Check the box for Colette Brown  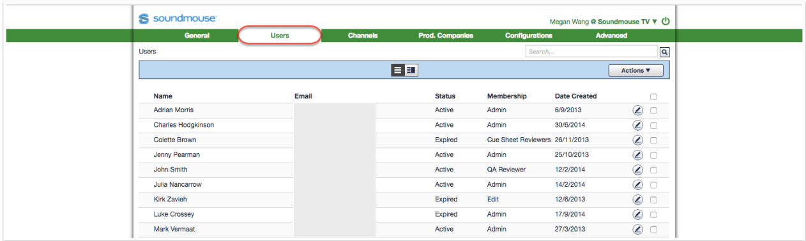click(653, 140)
